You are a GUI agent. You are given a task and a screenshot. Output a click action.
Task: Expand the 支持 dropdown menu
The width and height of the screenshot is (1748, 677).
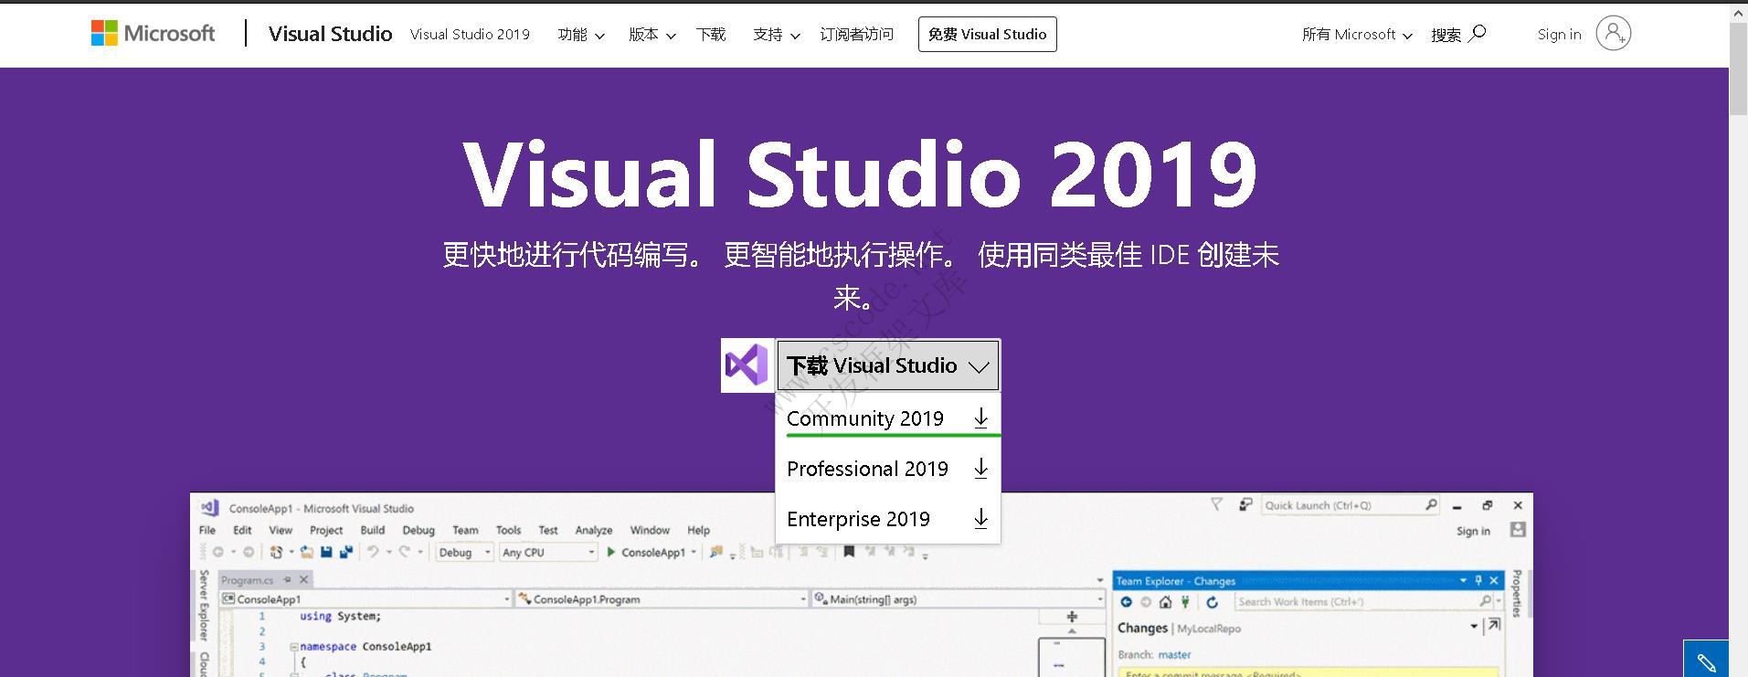click(777, 35)
